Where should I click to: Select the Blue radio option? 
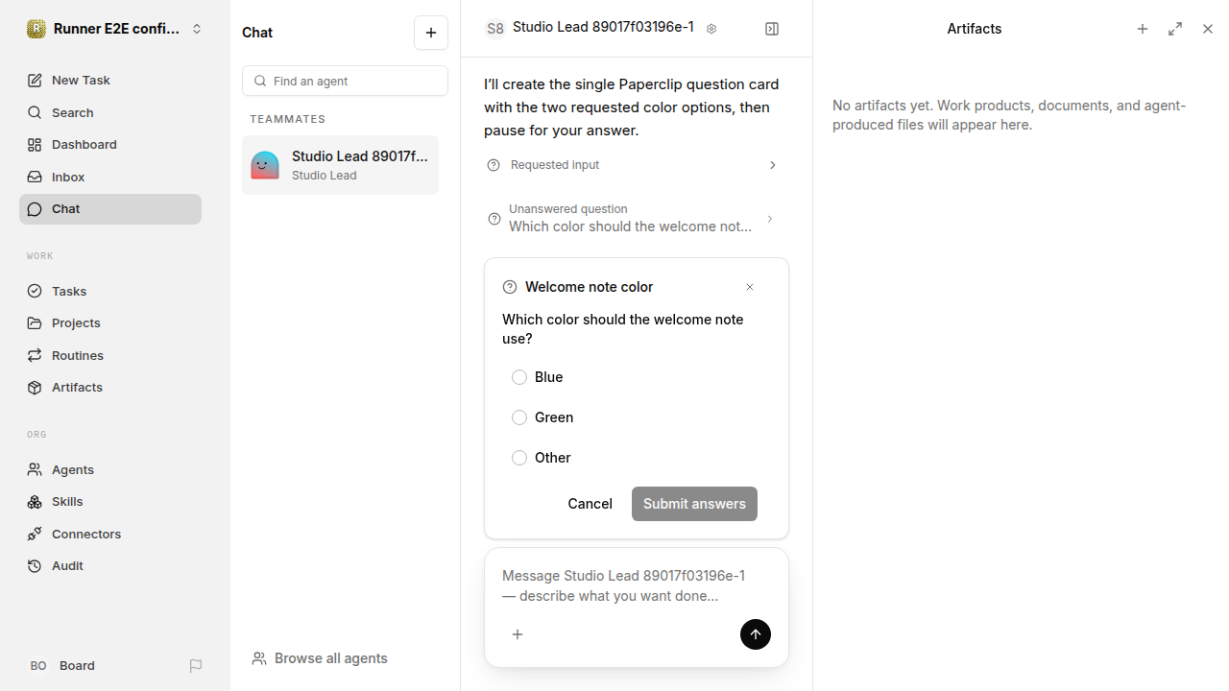519,377
